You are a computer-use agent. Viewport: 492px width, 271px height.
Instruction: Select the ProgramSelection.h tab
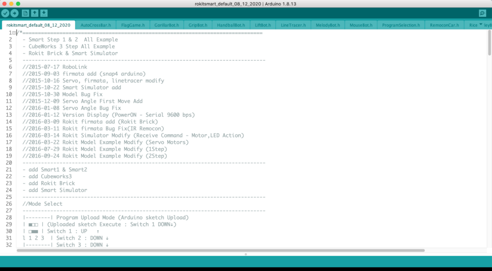tap(401, 25)
